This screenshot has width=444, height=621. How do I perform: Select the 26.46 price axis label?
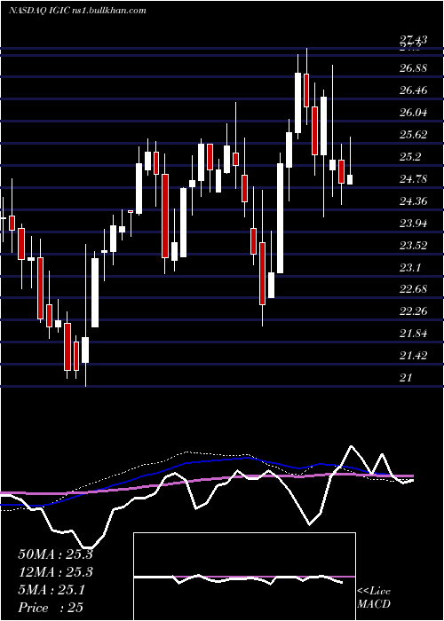(x=414, y=90)
